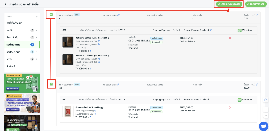269x131 pixels.
Task: Remove the order with red X in package 41
Action: (x=230, y=38)
